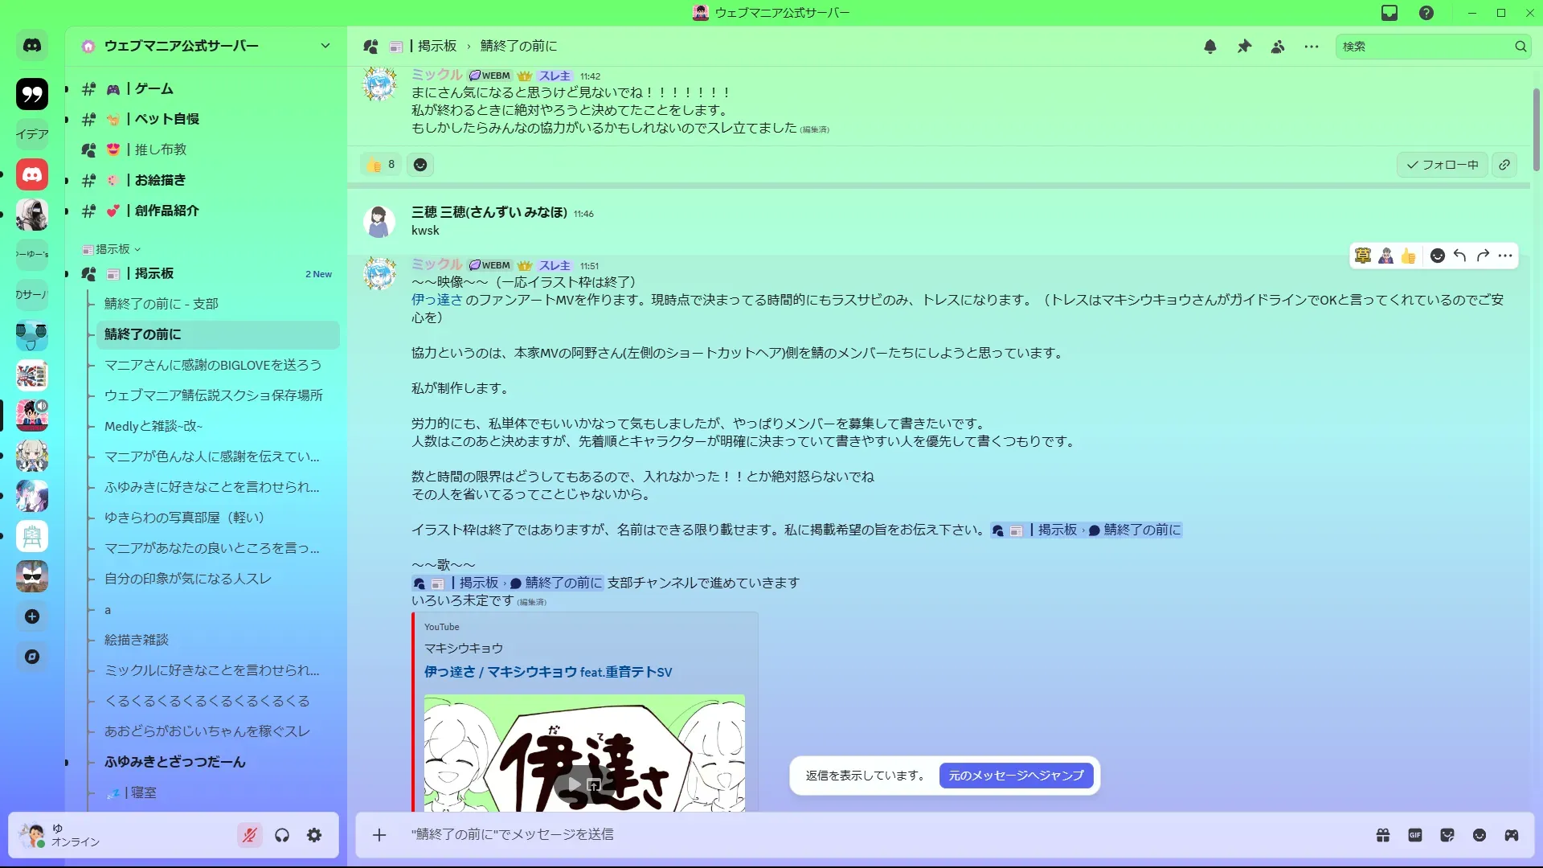The height and width of the screenshot is (868, 1543).
Task: Open more options on hovered message
Action: pyautogui.click(x=1505, y=256)
